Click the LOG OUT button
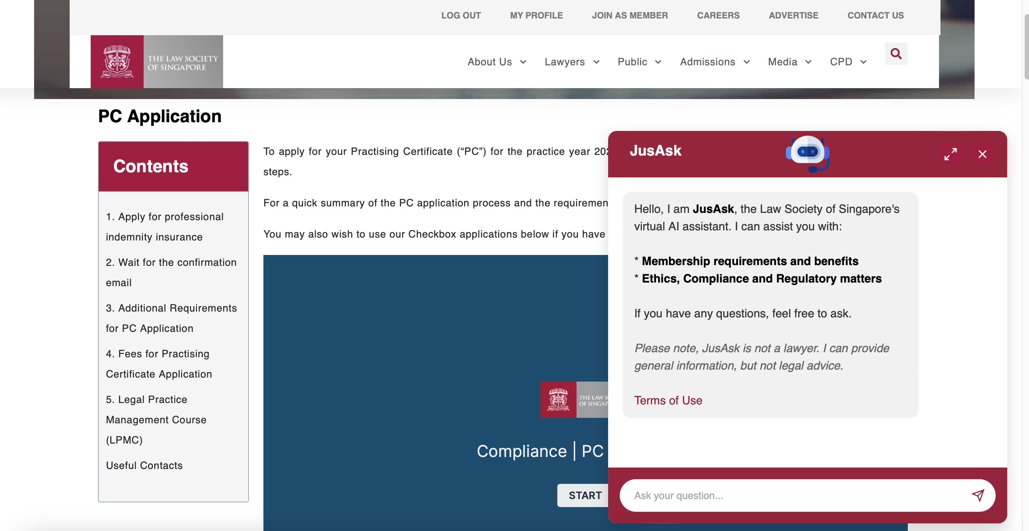 [x=461, y=15]
